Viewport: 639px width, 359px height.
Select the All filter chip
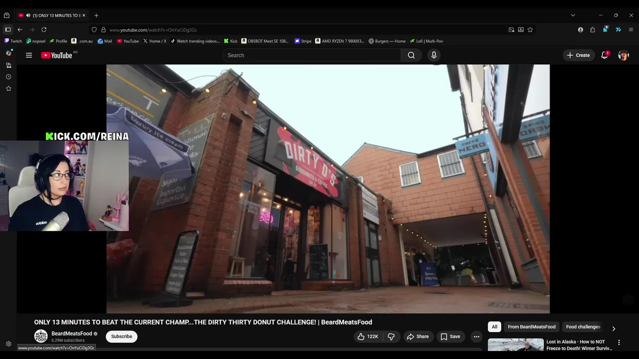(494, 327)
